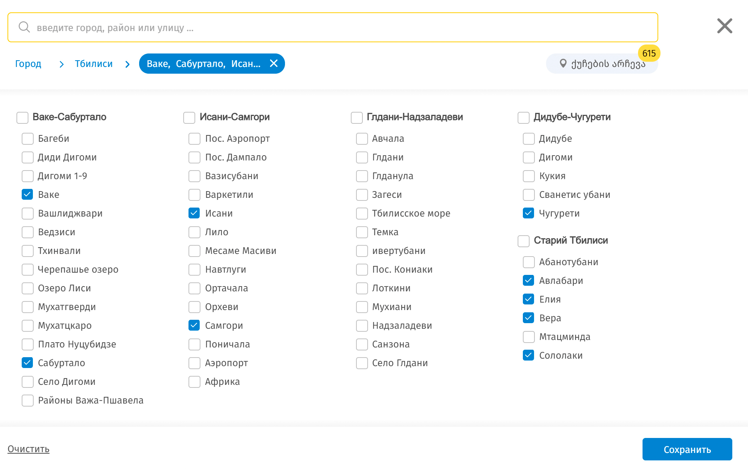Check Мухатгверди checkbox
Image resolution: width=748 pixels, height=469 pixels.
click(28, 307)
